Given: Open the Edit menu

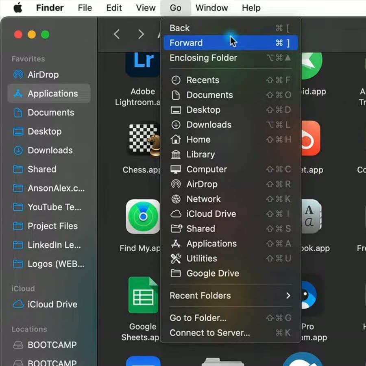Looking at the screenshot, I should [x=114, y=8].
